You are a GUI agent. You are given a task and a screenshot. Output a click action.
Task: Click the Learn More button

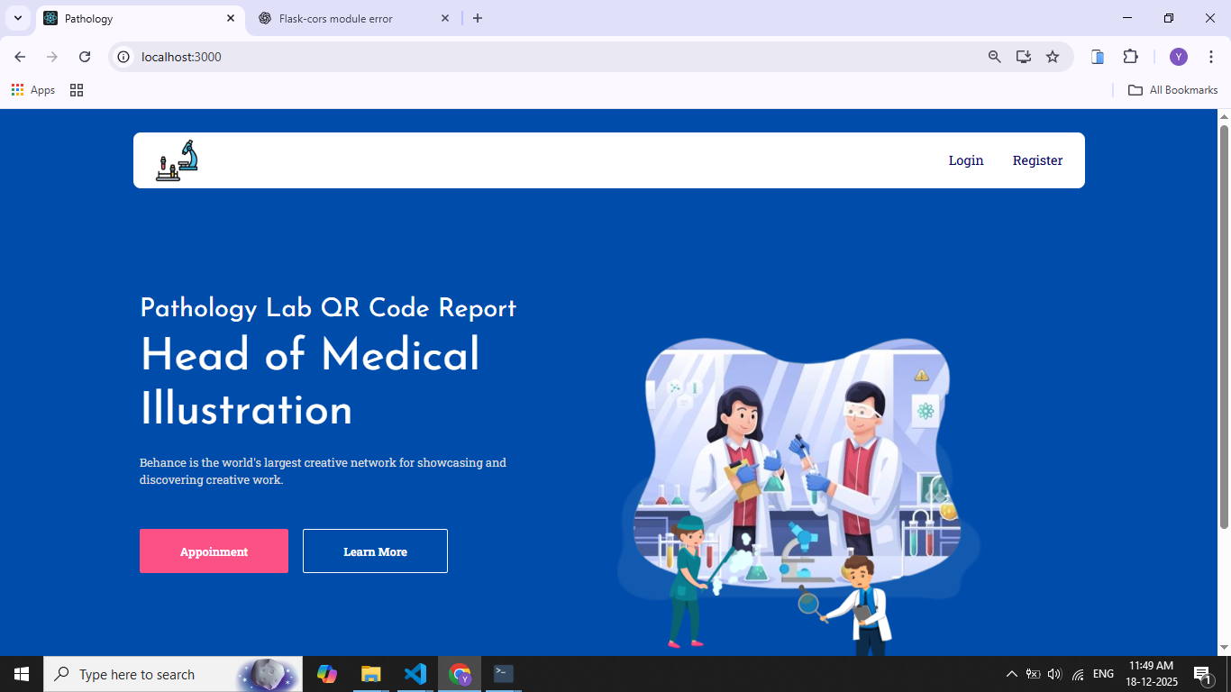coord(375,551)
